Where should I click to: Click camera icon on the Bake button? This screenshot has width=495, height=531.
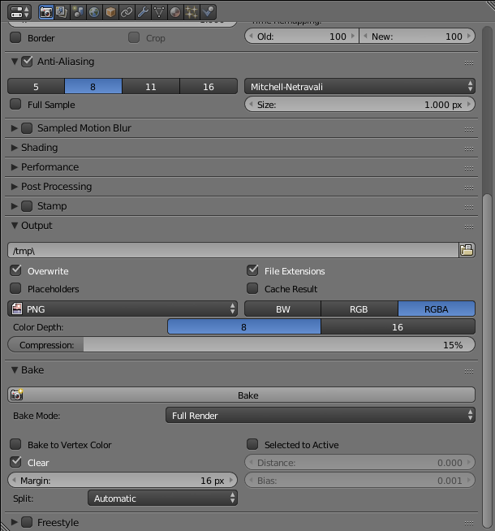tap(17, 395)
